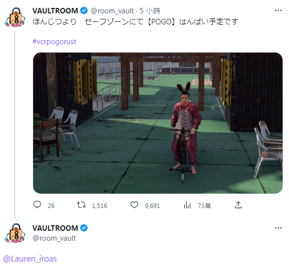Click the retweet arrows icon
Image resolution: width=289 pixels, height=270 pixels.
(x=81, y=205)
